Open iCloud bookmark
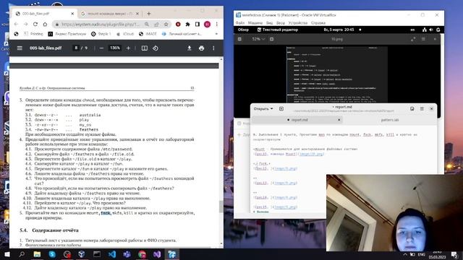The image size is (463, 260). point(125,34)
